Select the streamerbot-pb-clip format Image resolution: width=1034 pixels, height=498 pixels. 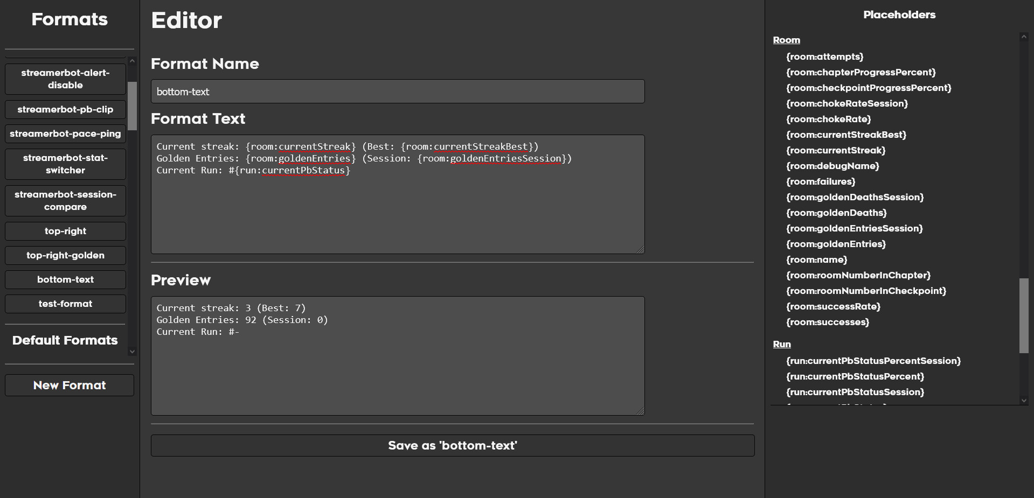pos(65,109)
